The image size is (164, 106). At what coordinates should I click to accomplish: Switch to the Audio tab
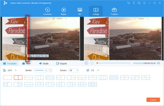click(x=44, y=63)
